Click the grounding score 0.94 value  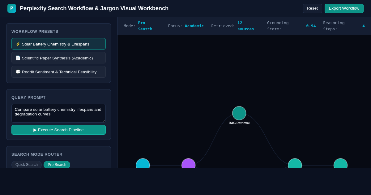pos(311,26)
